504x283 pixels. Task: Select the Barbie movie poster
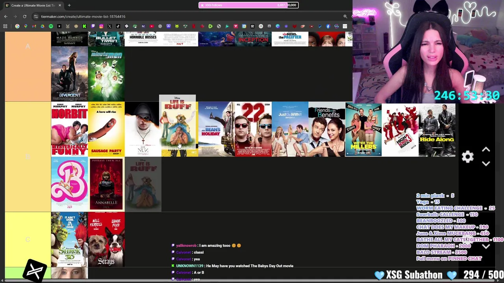(x=69, y=184)
